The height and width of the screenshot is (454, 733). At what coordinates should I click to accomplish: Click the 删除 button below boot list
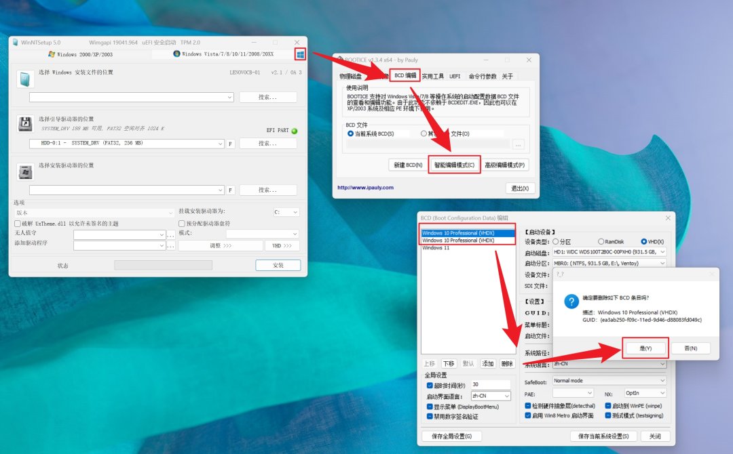click(507, 363)
